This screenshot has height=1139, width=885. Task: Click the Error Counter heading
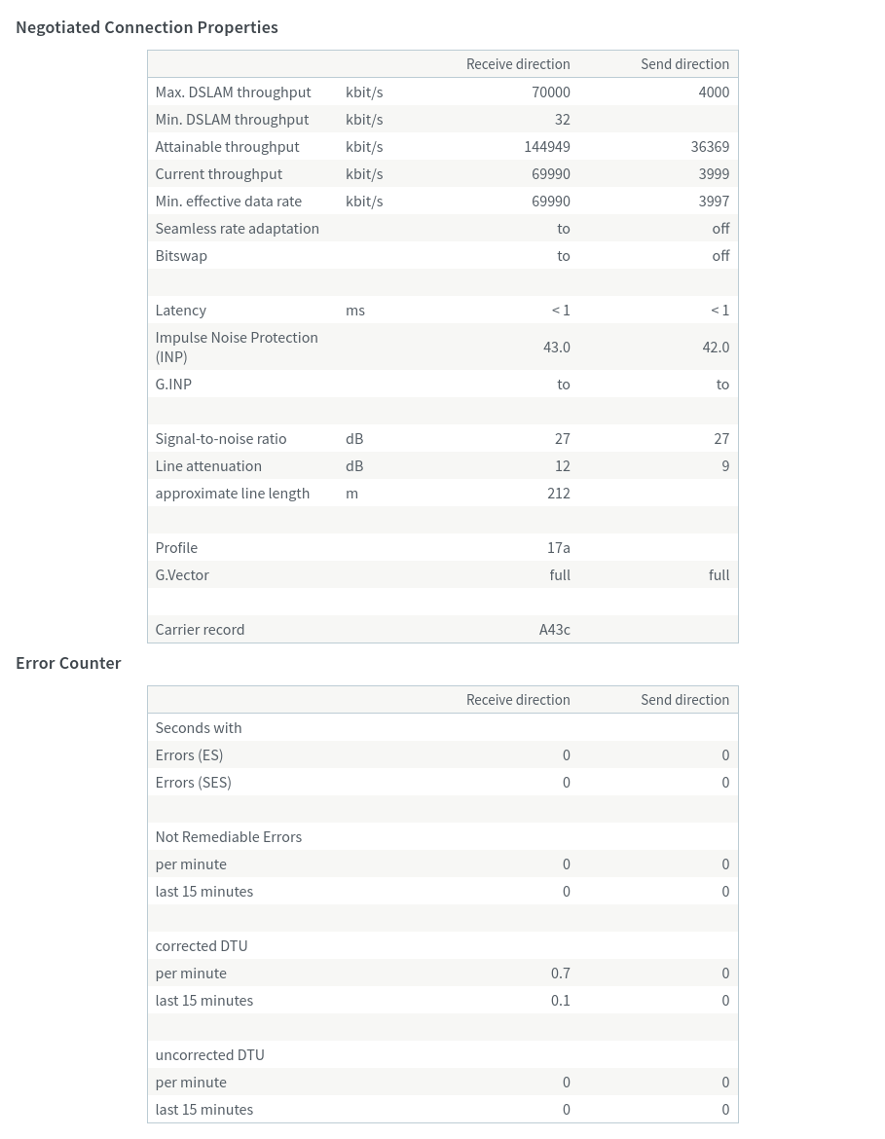click(x=68, y=663)
